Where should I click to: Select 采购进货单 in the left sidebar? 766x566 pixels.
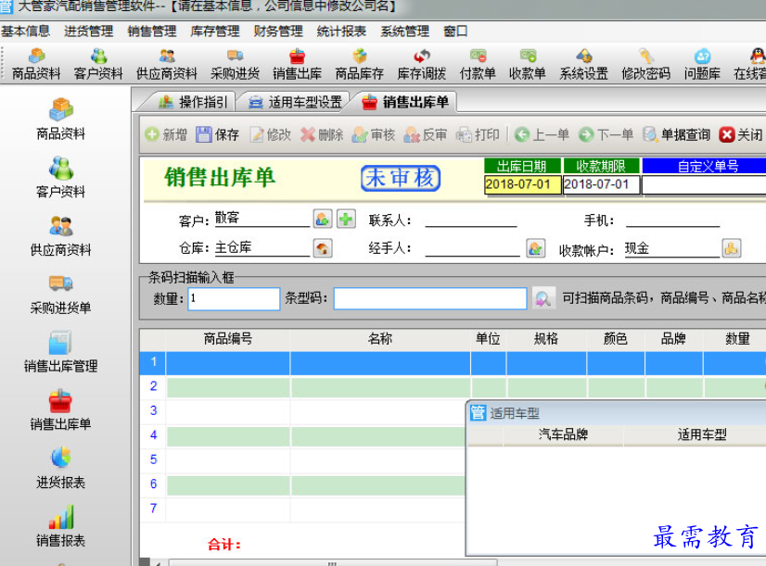(x=61, y=294)
